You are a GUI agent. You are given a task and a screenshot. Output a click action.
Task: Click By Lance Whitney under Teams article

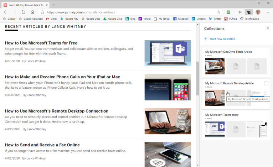pos(34,61)
